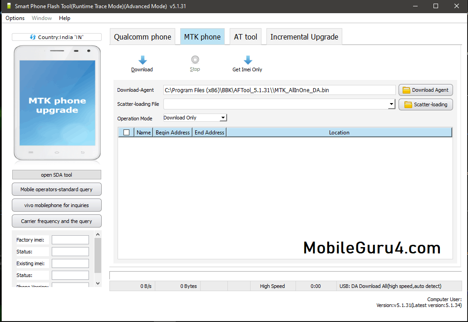This screenshot has width=468, height=322.
Task: Click the MTK phone upgrade phone image
Action: tap(57, 103)
